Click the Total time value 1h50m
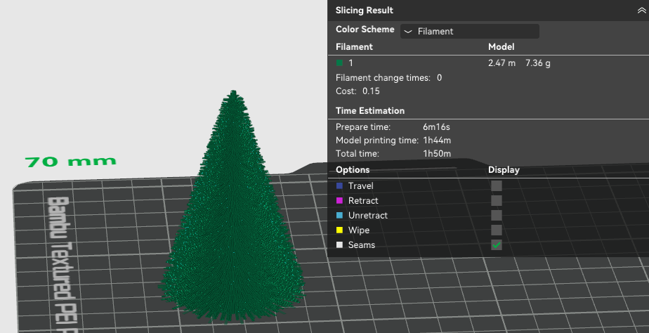Screen dimensions: 649x333 click(x=437, y=154)
